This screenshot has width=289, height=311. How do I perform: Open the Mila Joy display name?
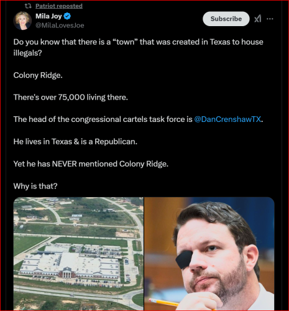point(48,16)
